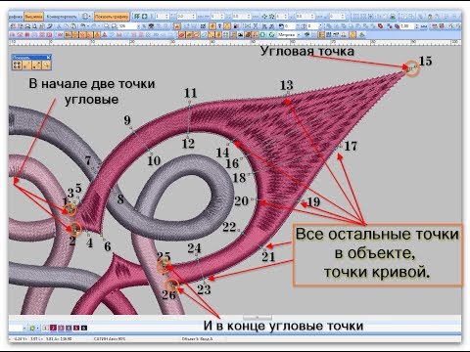Click the Redo arrow icon
This screenshot has height=352, width=470.
coord(94,25)
